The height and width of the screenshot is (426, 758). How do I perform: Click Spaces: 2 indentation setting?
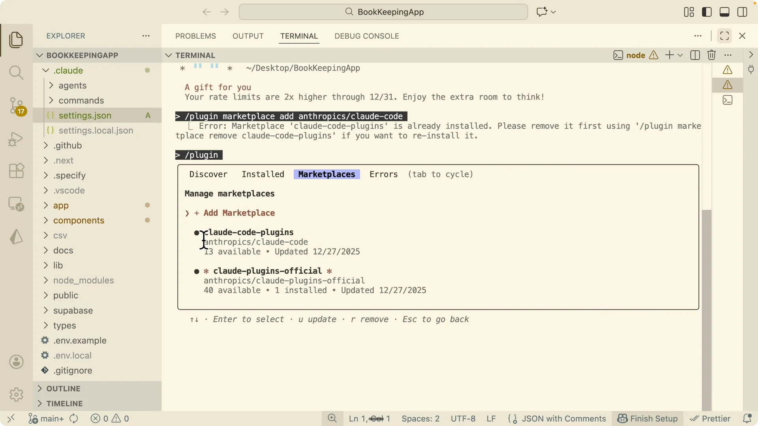point(420,419)
